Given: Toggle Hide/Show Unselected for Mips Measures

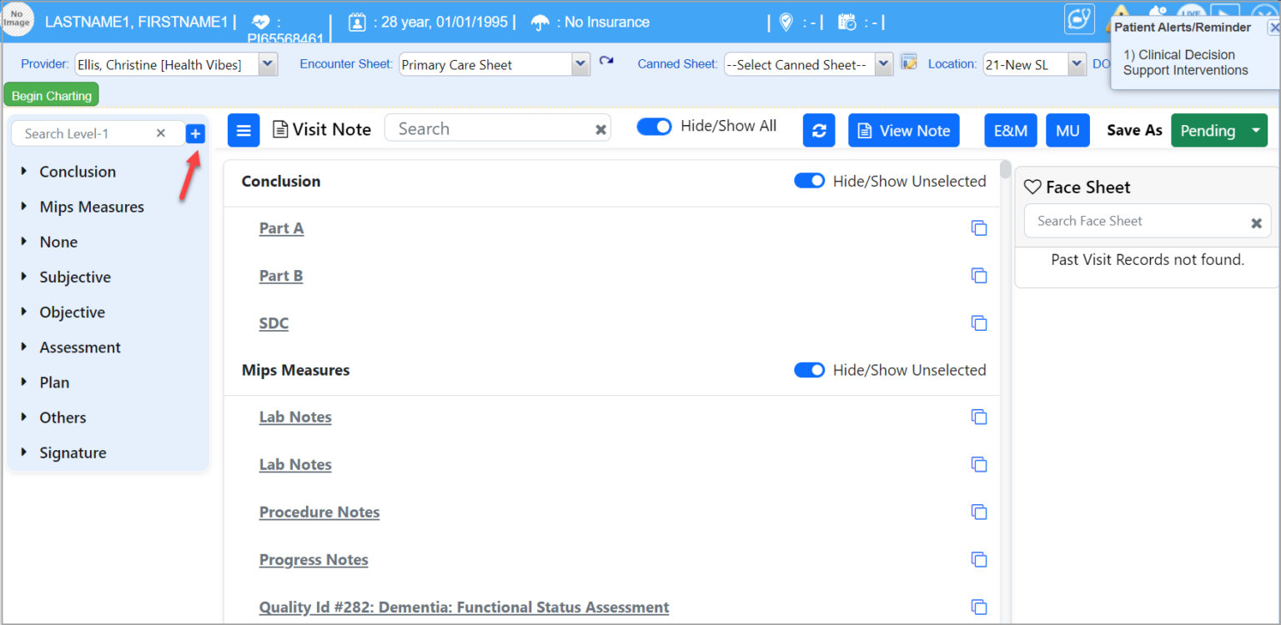Looking at the screenshot, I should pyautogui.click(x=809, y=370).
